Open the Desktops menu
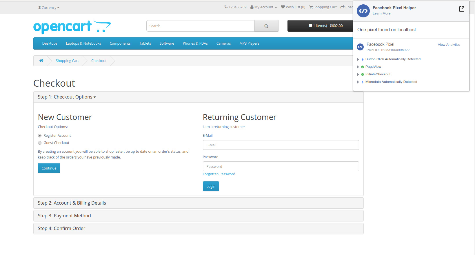This screenshot has width=475, height=255. 50,43
